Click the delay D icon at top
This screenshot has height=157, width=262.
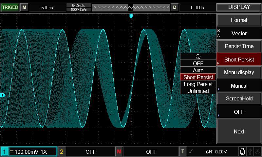175,7
